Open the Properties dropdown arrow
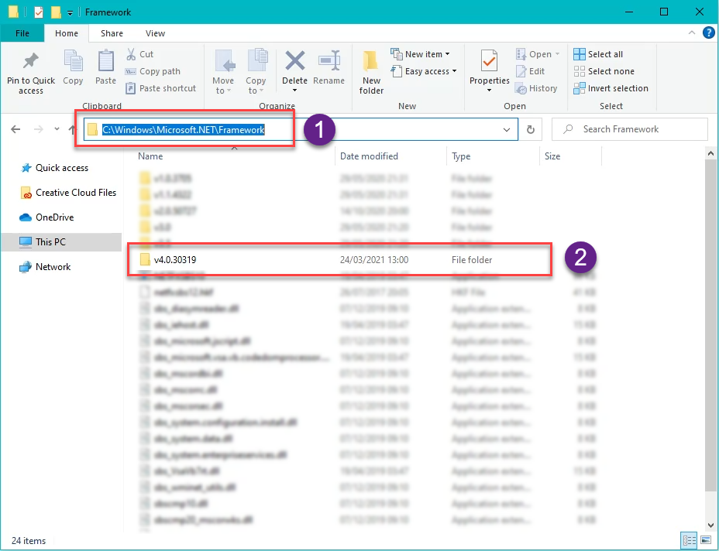The image size is (719, 551). pyautogui.click(x=489, y=91)
